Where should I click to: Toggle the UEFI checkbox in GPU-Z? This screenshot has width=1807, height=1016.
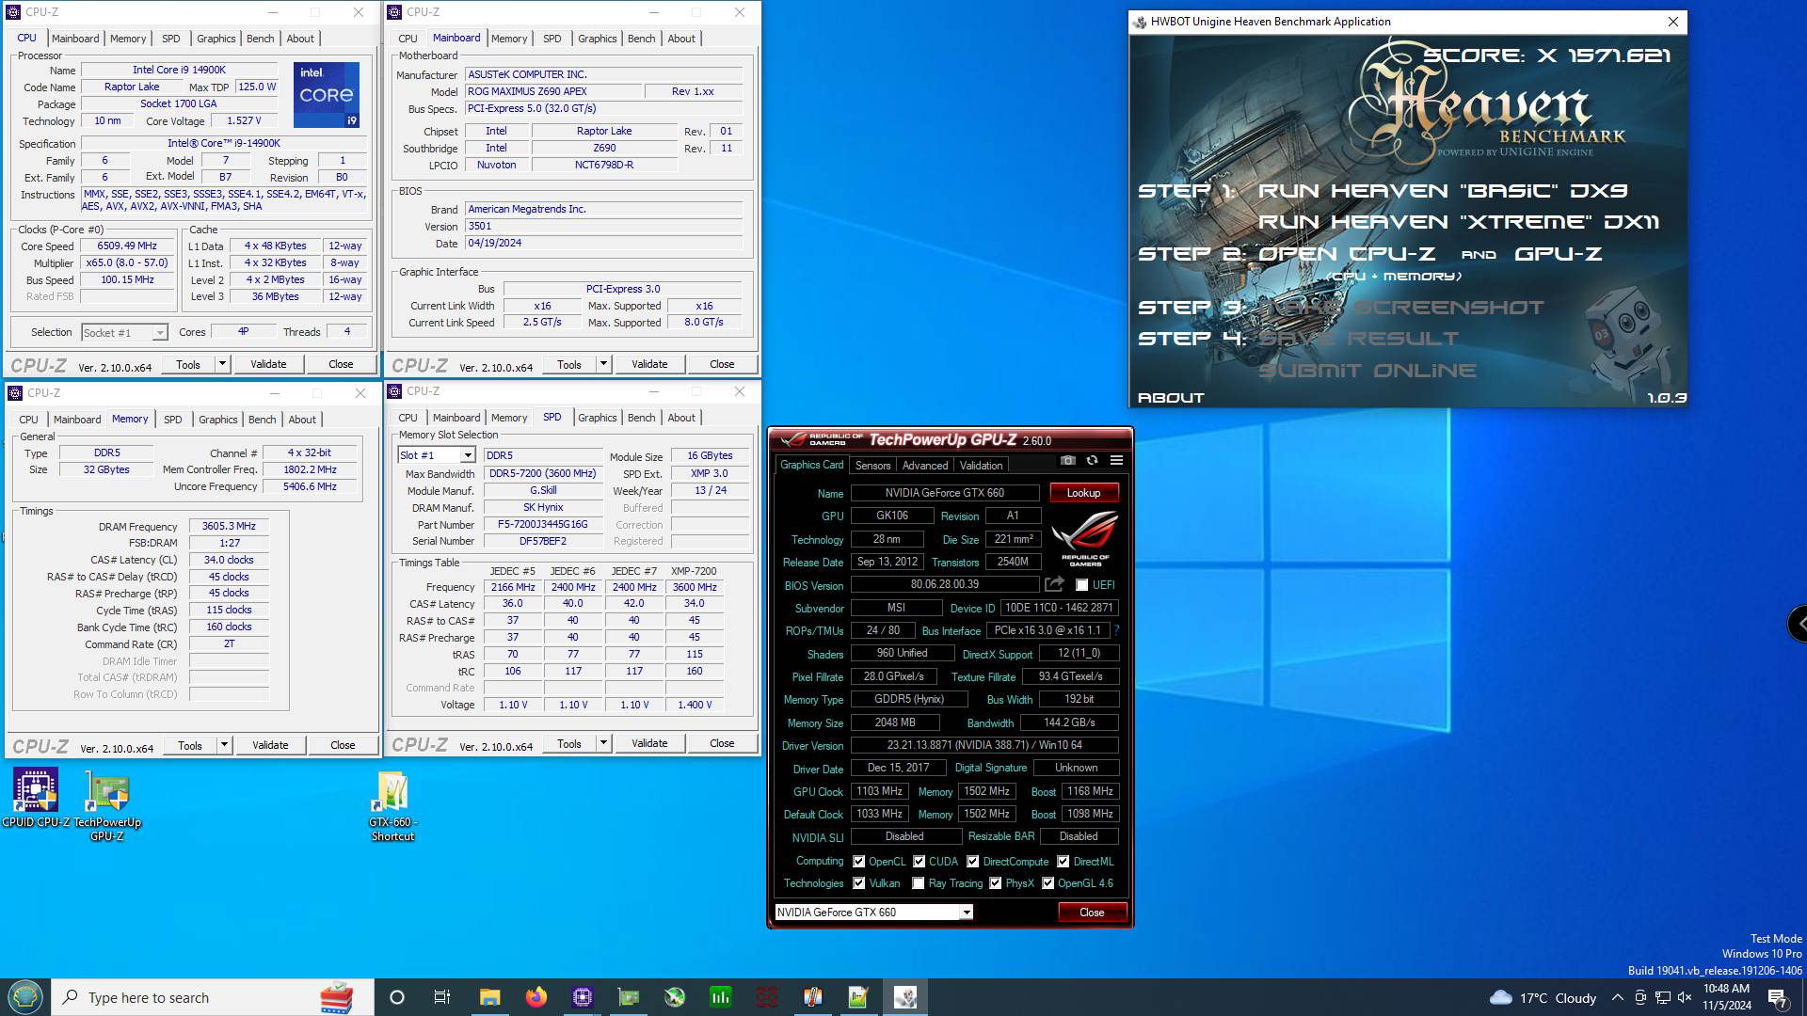[1081, 585]
